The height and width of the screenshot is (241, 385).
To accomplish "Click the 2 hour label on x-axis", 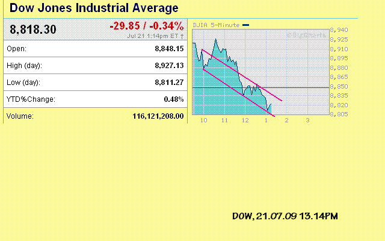I will pyautogui.click(x=286, y=120).
